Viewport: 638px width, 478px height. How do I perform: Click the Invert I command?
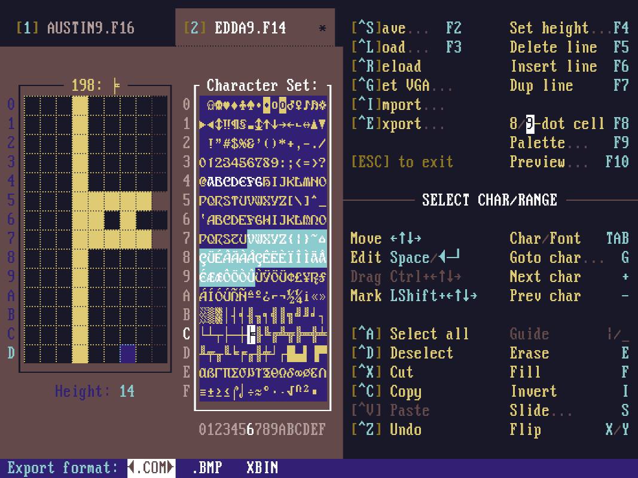pos(569,391)
